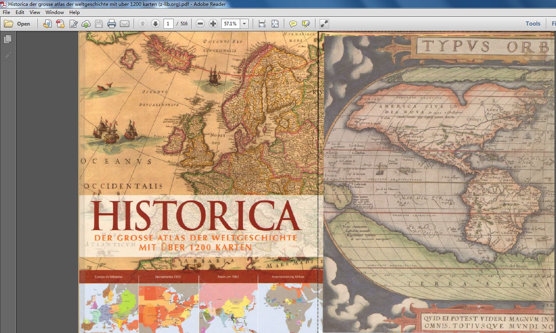Show attachments paperclip panel icon
556x333 pixels.
(x=7, y=55)
